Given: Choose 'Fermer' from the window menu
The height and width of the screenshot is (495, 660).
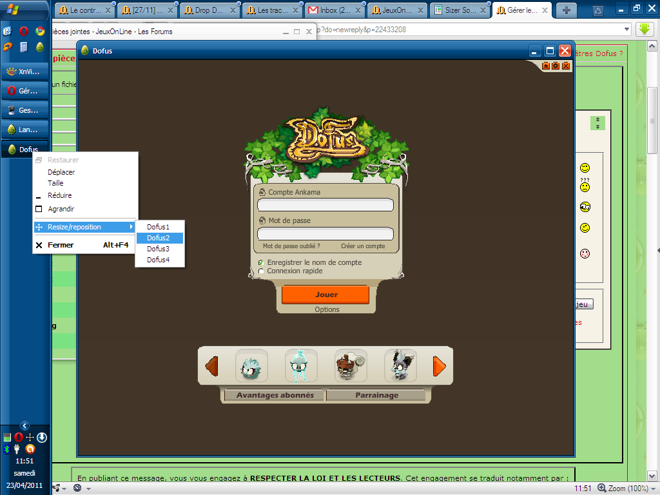Looking at the screenshot, I should click(x=84, y=245).
